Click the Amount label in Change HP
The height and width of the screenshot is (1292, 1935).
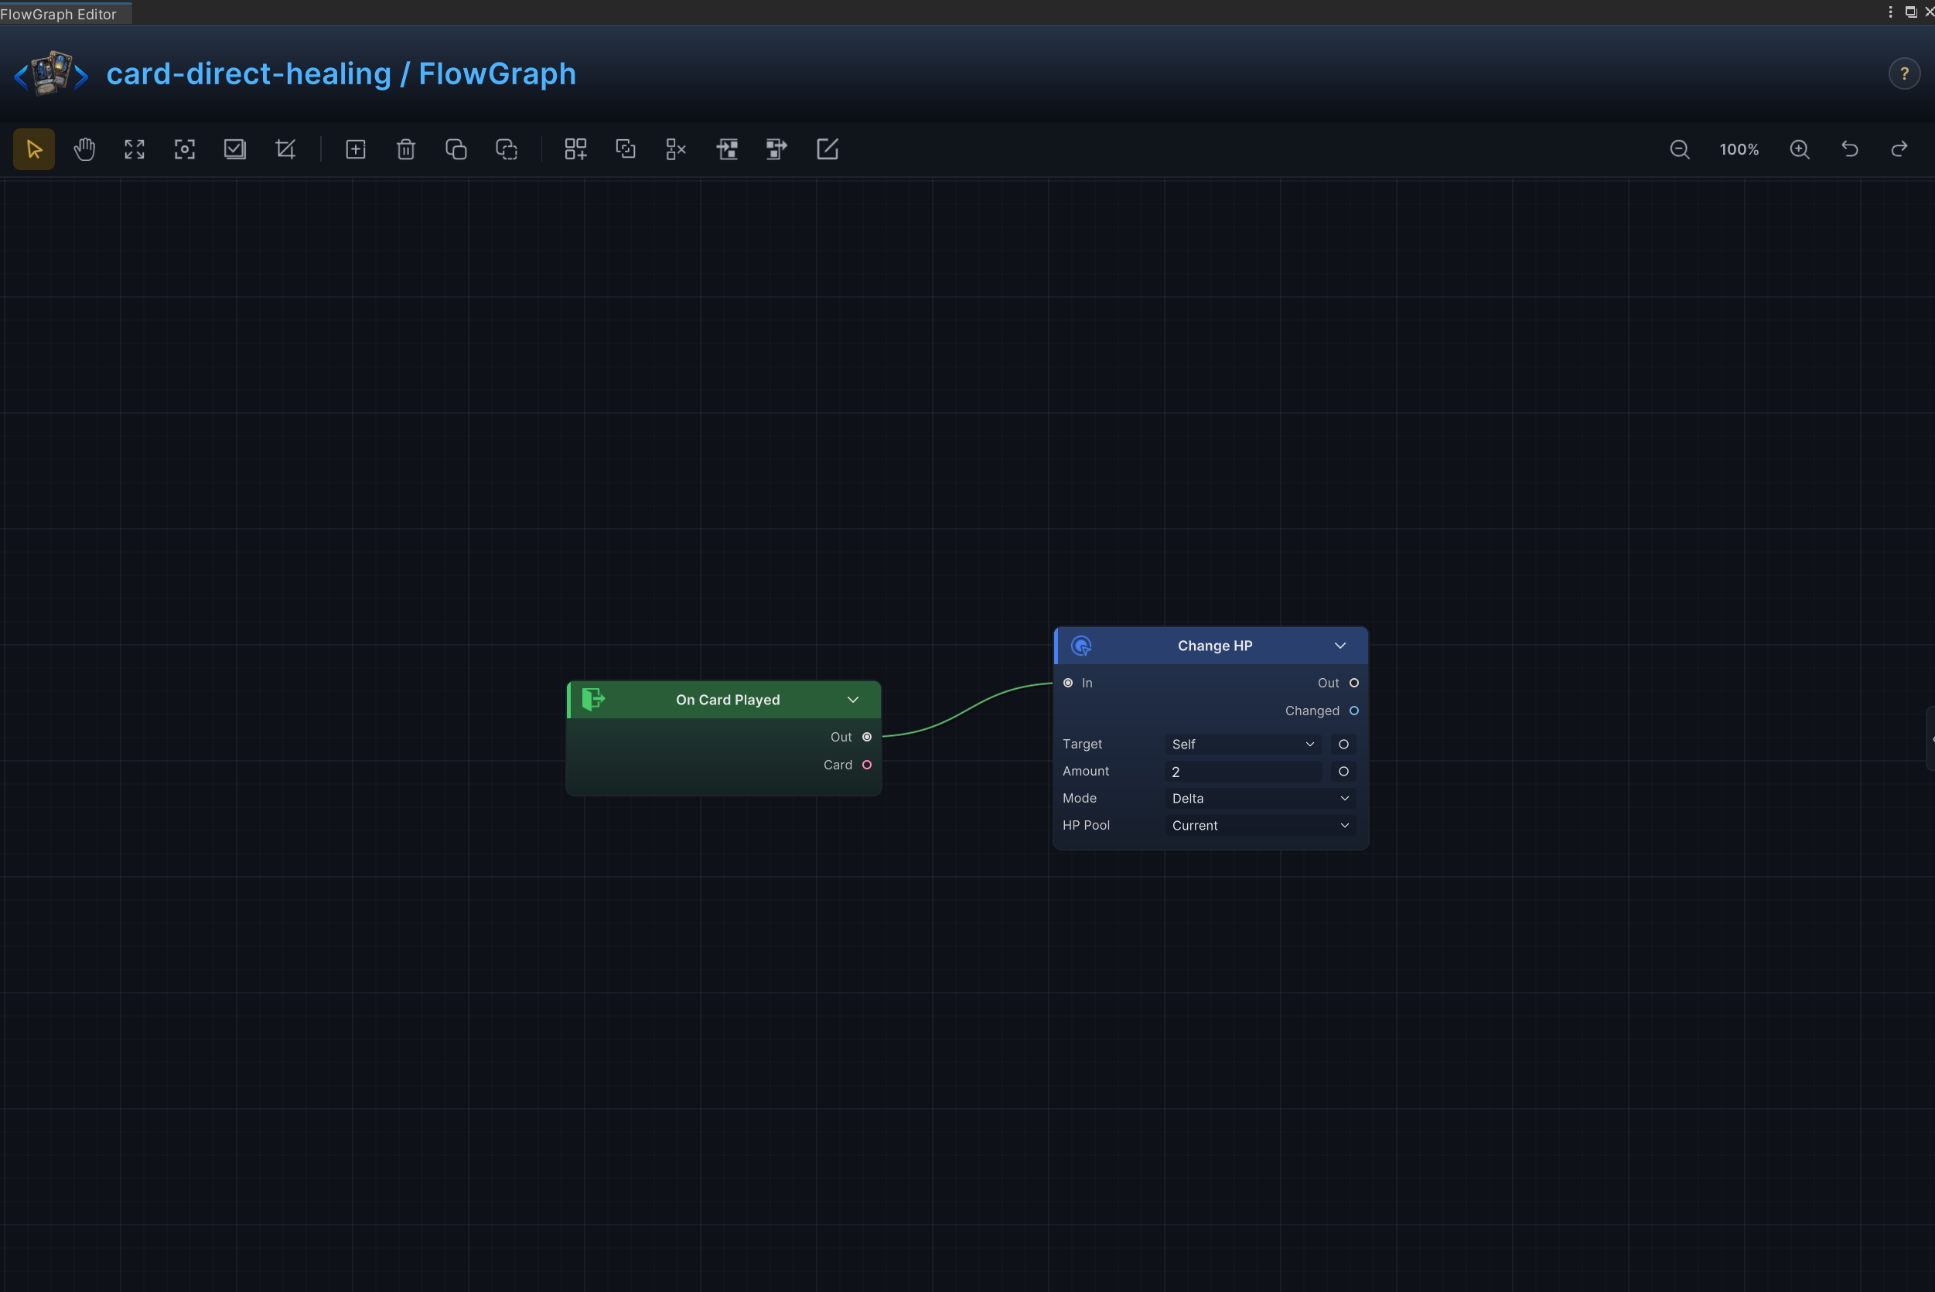click(1085, 771)
